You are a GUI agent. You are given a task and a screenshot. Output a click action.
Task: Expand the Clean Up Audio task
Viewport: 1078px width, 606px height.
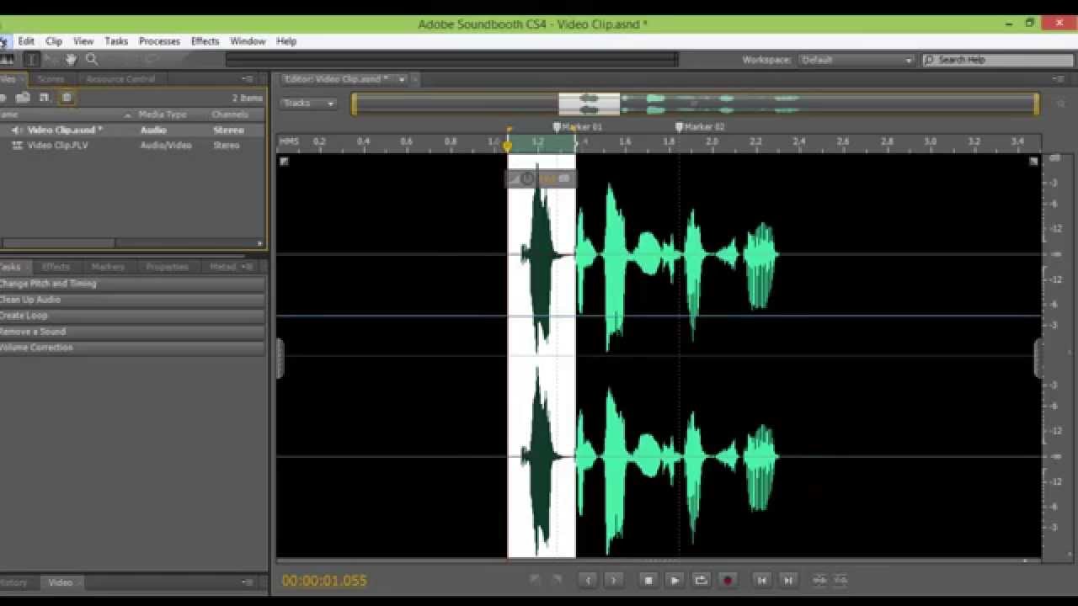point(132,300)
